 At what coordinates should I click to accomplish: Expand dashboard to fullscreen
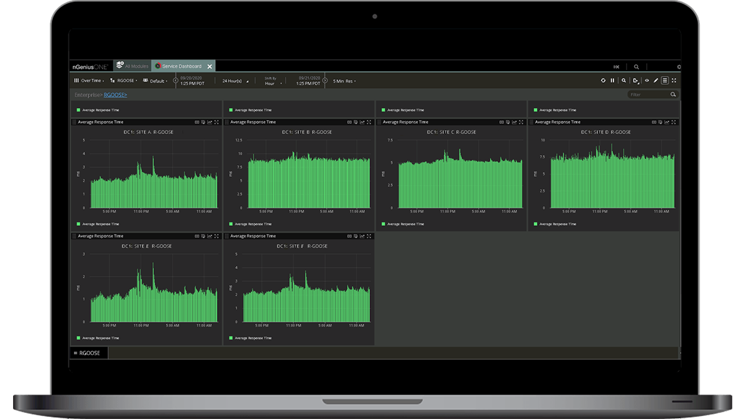tap(674, 81)
